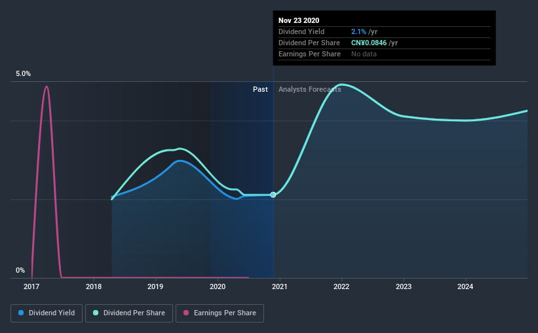The image size is (538, 333).
Task: Toggle the Earnings Per Share legend button
Action: point(220,313)
